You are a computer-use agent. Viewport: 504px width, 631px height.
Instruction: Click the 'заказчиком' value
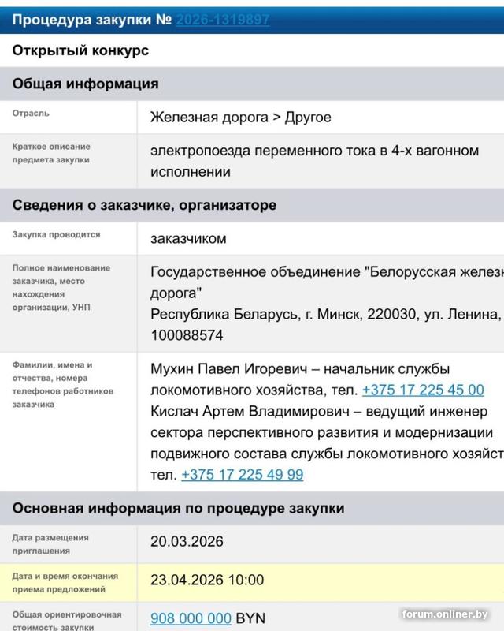(188, 239)
